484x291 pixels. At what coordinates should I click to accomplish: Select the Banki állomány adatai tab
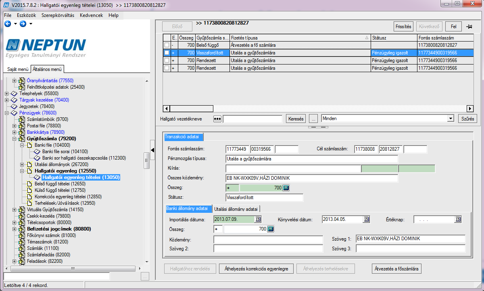tap(189, 208)
